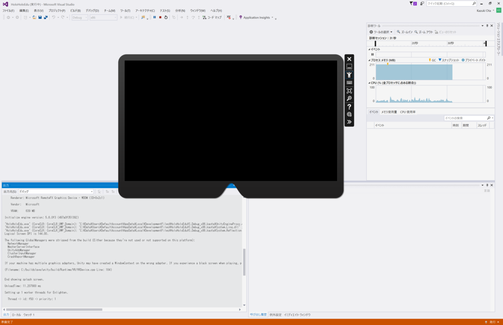
Task: Switch to the イミディエイト ウィンドウ tab
Action: tap(297, 315)
